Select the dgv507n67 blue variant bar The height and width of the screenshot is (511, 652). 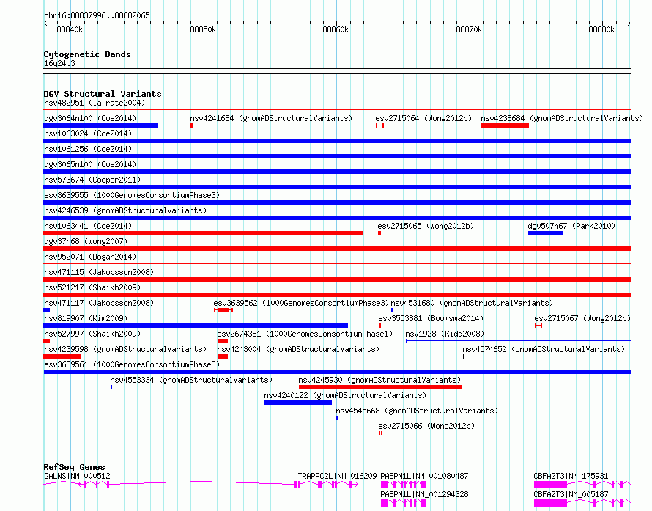coord(546,233)
